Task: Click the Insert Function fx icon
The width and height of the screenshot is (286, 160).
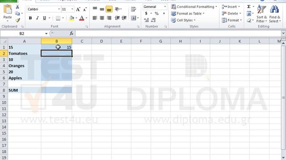Action: (71, 33)
